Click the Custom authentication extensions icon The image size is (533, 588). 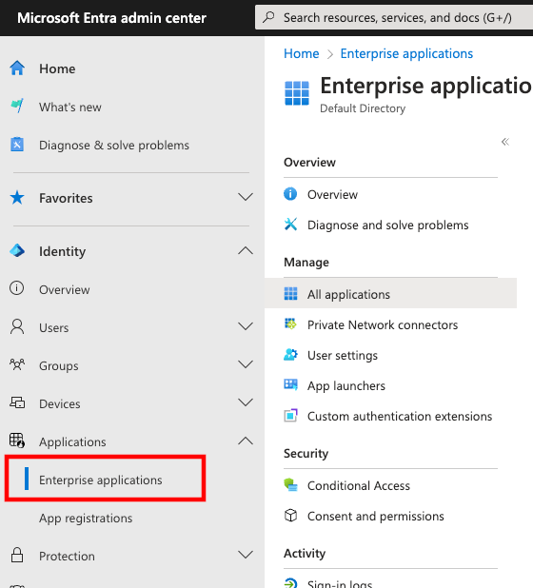(x=290, y=416)
